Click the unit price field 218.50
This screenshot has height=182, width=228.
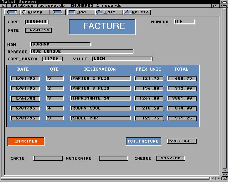click(149, 108)
